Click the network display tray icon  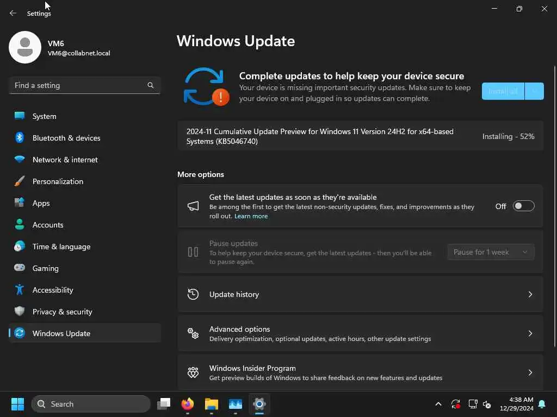pos(473,404)
